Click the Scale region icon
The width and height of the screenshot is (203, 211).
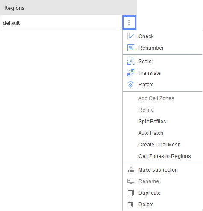coord(131,61)
